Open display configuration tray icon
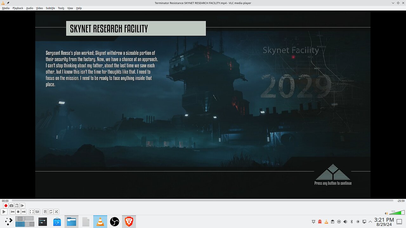Screen dimensions: 406x228 coord(364,222)
